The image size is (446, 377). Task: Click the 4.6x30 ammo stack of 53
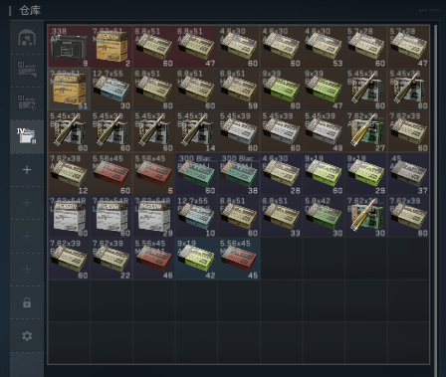pos(324,46)
